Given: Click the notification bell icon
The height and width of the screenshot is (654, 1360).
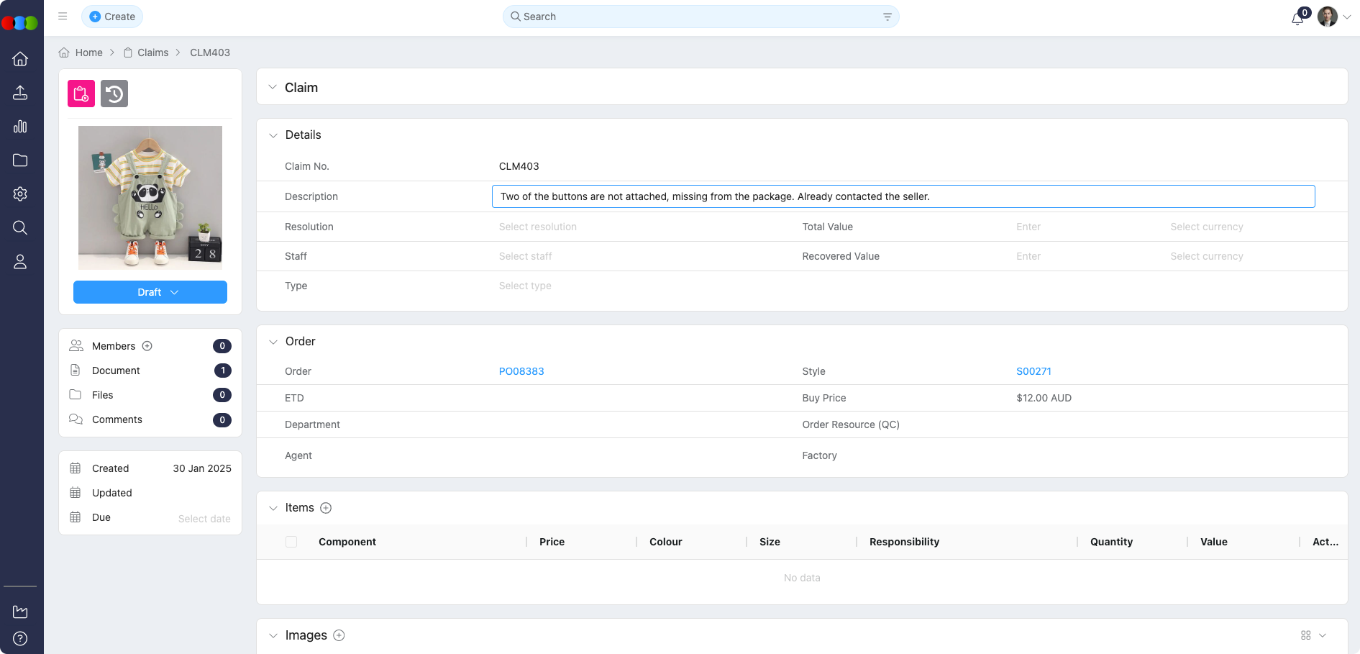Looking at the screenshot, I should click(1297, 18).
